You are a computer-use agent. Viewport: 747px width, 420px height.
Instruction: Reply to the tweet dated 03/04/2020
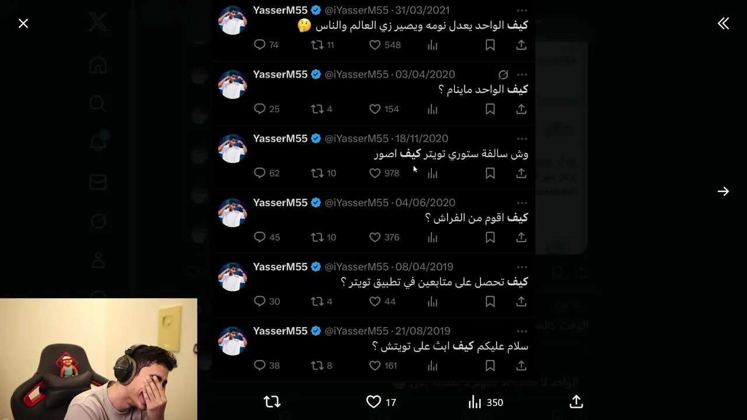tap(260, 109)
